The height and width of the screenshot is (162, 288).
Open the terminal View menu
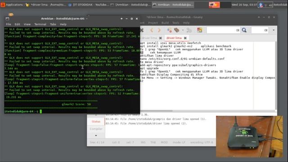27,24
